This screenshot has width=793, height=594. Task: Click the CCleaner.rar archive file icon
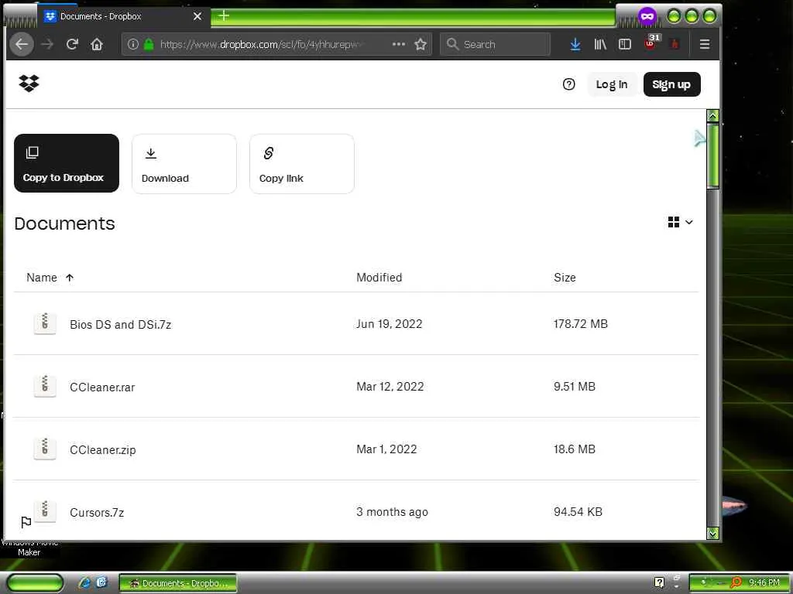click(x=45, y=386)
